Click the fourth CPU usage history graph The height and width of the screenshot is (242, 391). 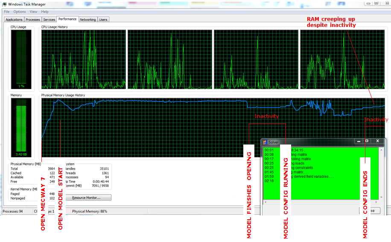point(342,59)
